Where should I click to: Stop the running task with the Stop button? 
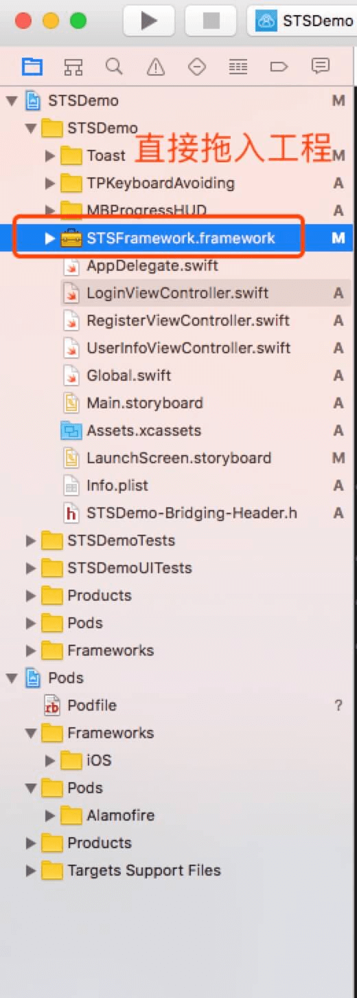211,21
